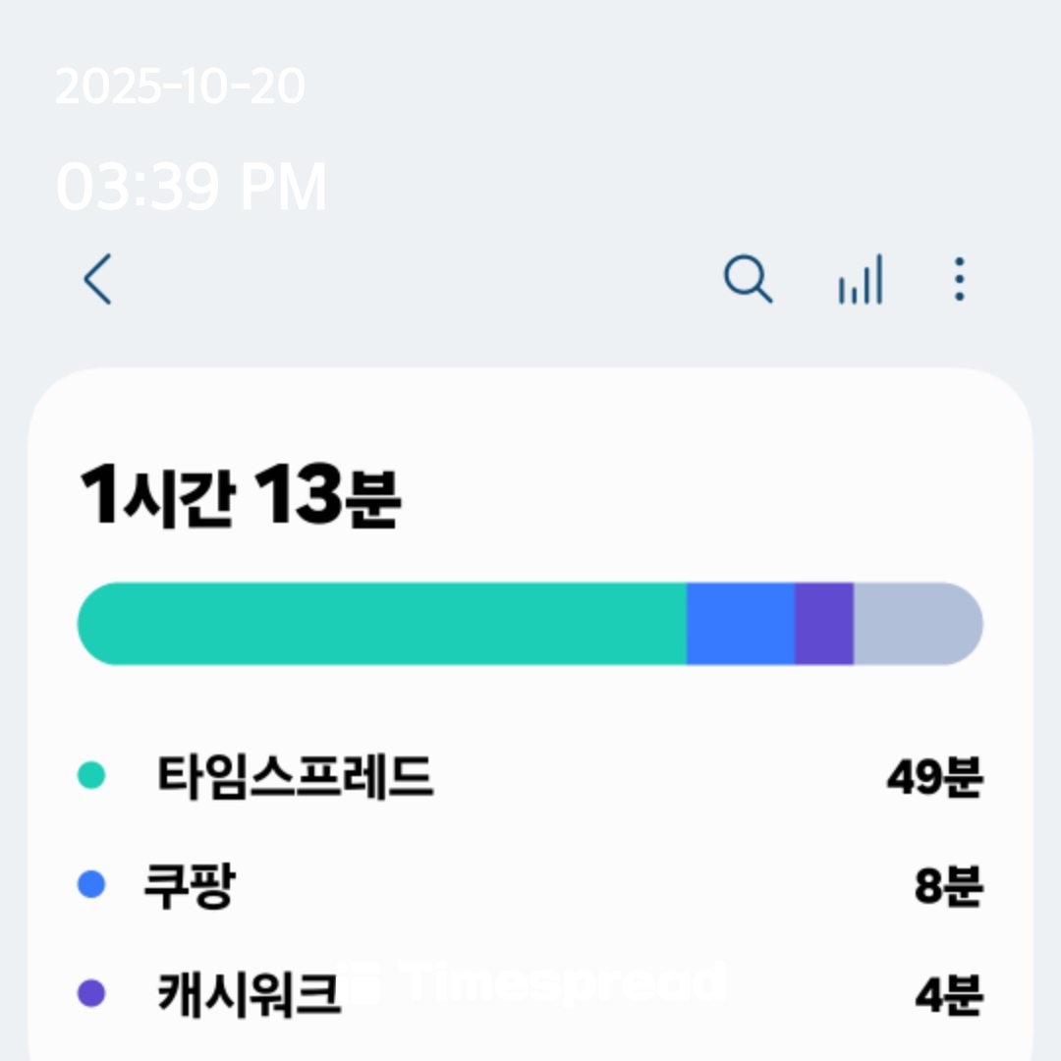Click the 49분 duration value
The width and height of the screenshot is (1061, 1061).
click(933, 780)
